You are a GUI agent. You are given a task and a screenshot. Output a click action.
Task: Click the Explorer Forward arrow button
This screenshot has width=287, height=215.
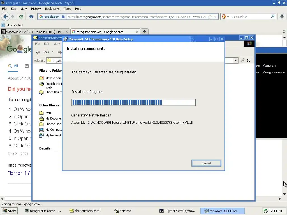pyautogui.click(x=60, y=52)
